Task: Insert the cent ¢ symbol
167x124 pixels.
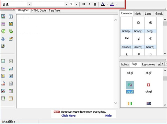Action: click(x=139, y=39)
